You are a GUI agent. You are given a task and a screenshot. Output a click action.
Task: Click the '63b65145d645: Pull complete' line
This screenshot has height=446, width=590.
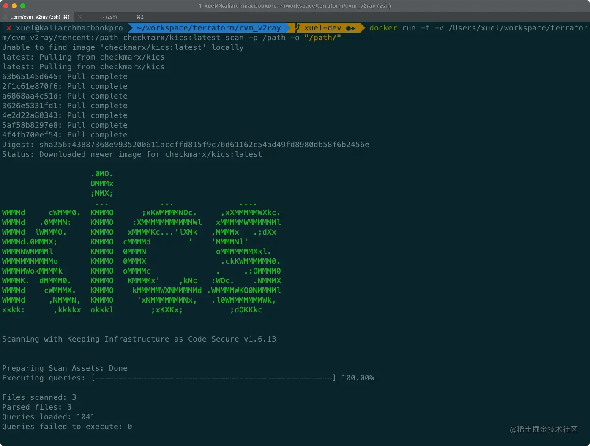(x=65, y=77)
